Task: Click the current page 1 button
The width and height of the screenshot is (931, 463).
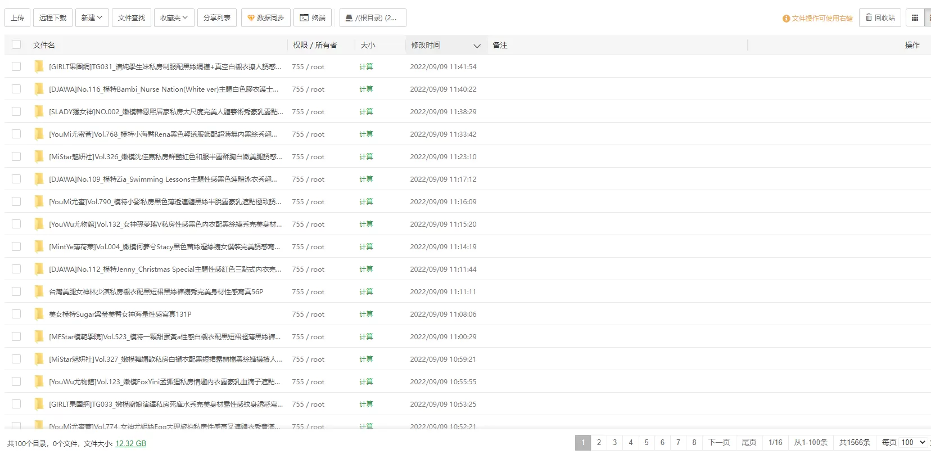Action: pos(583,442)
